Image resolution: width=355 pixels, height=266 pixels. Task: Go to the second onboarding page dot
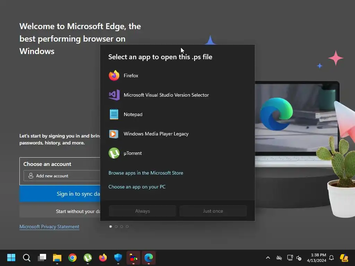[116, 227]
